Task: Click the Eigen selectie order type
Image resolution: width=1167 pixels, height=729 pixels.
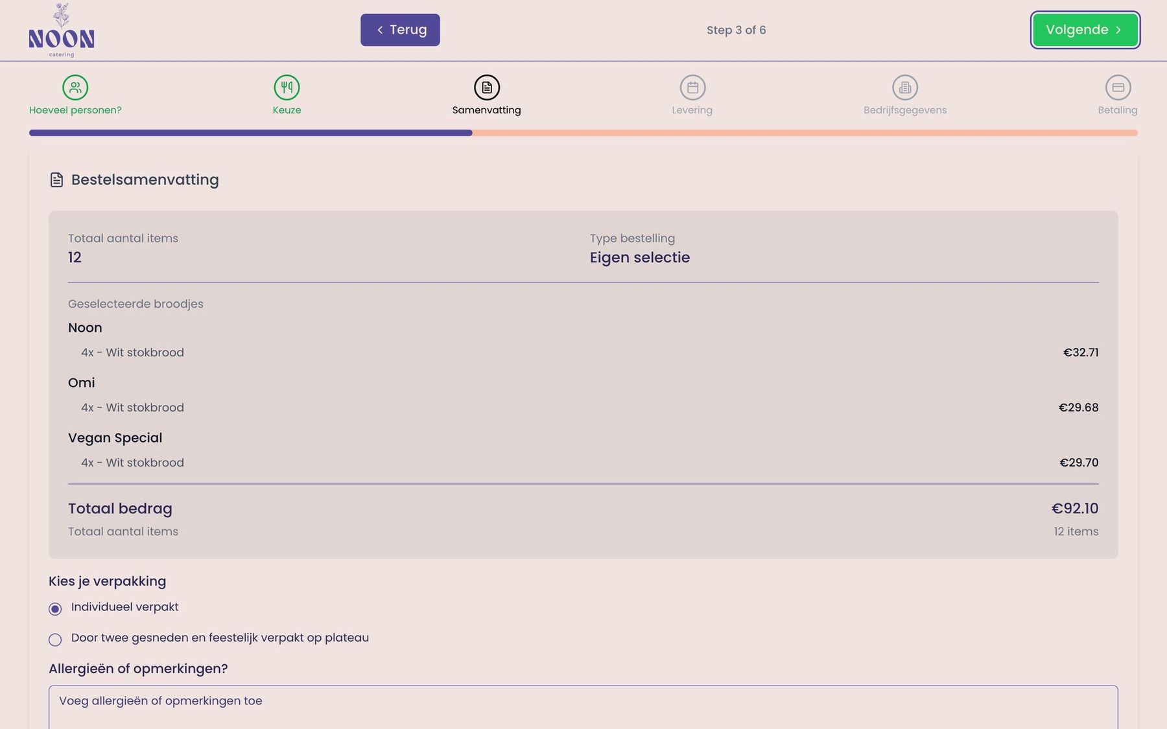Action: click(640, 258)
